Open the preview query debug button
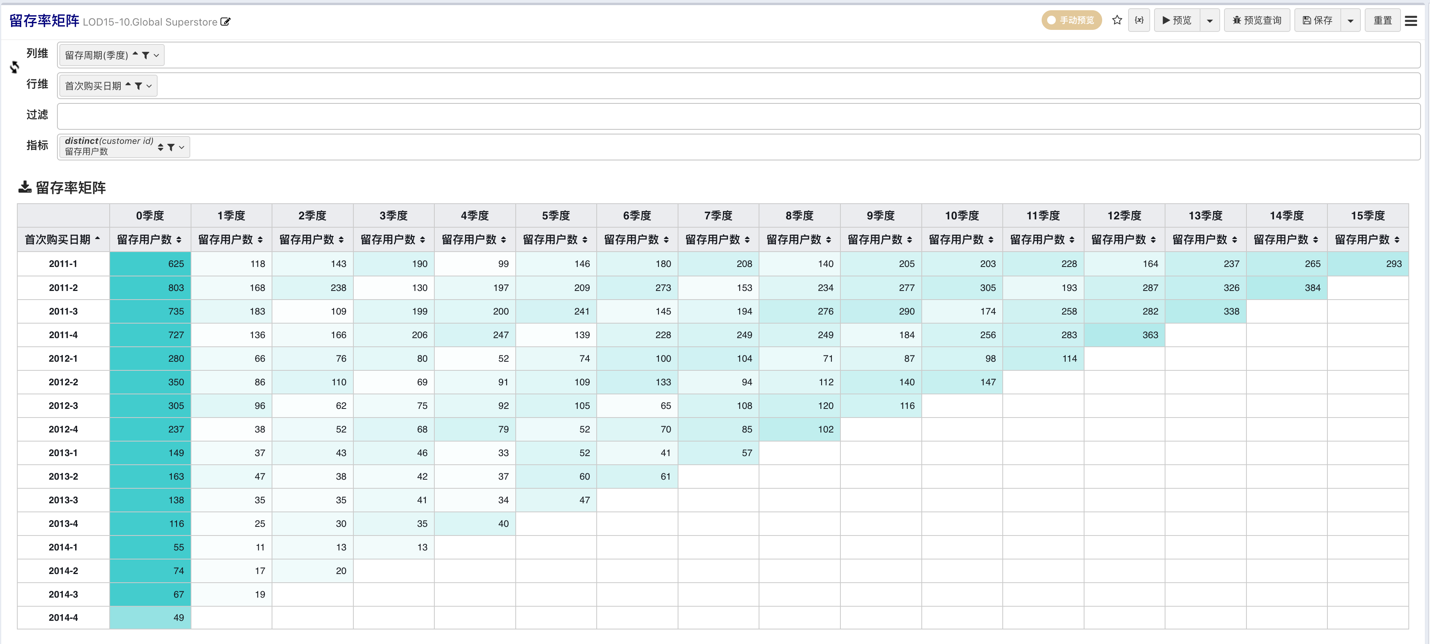 pos(1257,20)
